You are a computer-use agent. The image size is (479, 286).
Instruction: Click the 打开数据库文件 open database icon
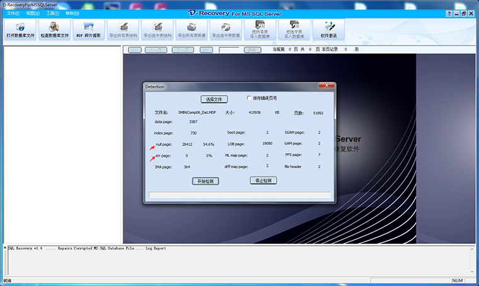tap(20, 30)
